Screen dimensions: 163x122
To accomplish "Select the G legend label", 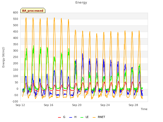I will click(64, 117).
